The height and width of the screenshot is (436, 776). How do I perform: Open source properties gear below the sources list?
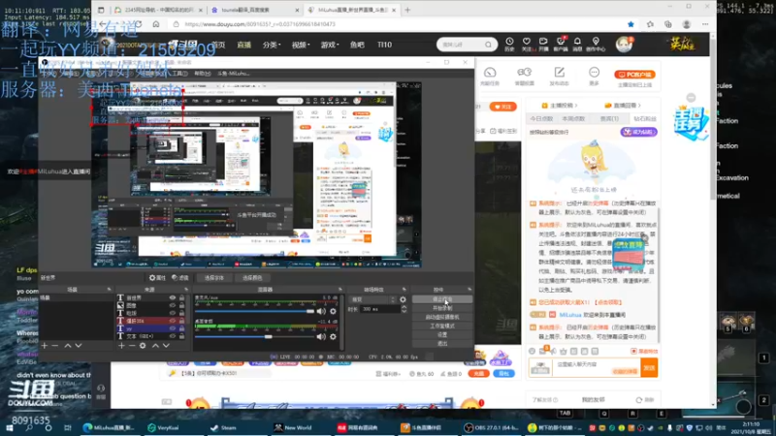pyautogui.click(x=143, y=346)
